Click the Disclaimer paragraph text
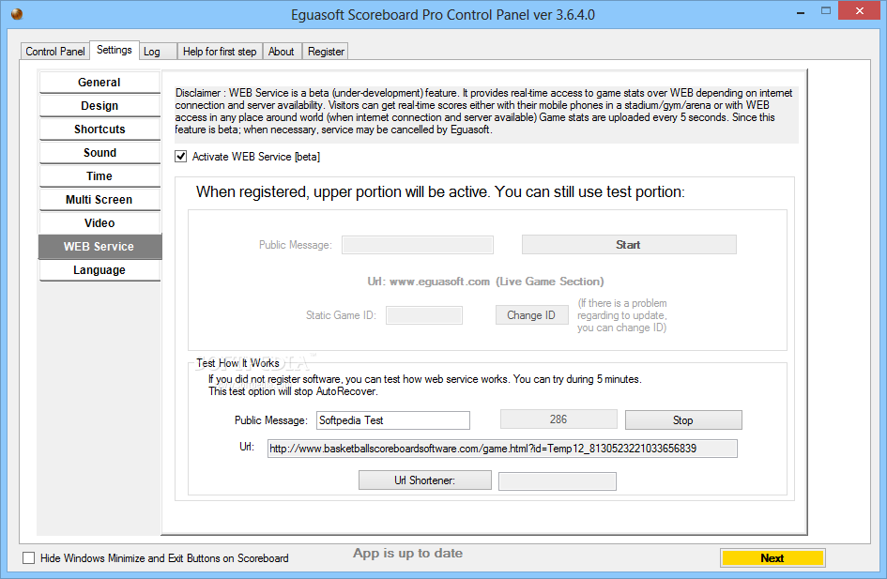This screenshot has height=579, width=887. pos(483,112)
